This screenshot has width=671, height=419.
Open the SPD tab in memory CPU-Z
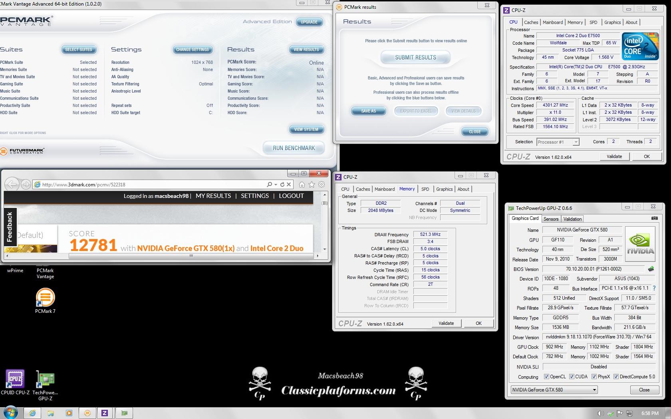click(x=425, y=189)
